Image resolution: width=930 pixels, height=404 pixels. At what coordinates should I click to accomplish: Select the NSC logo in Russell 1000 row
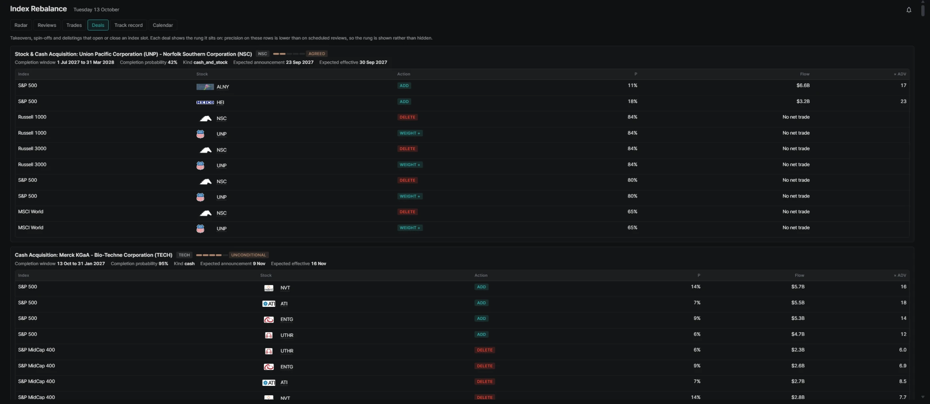point(206,118)
